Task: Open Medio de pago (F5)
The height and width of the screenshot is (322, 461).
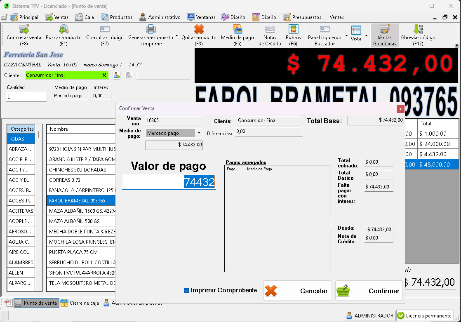Action: [x=237, y=35]
